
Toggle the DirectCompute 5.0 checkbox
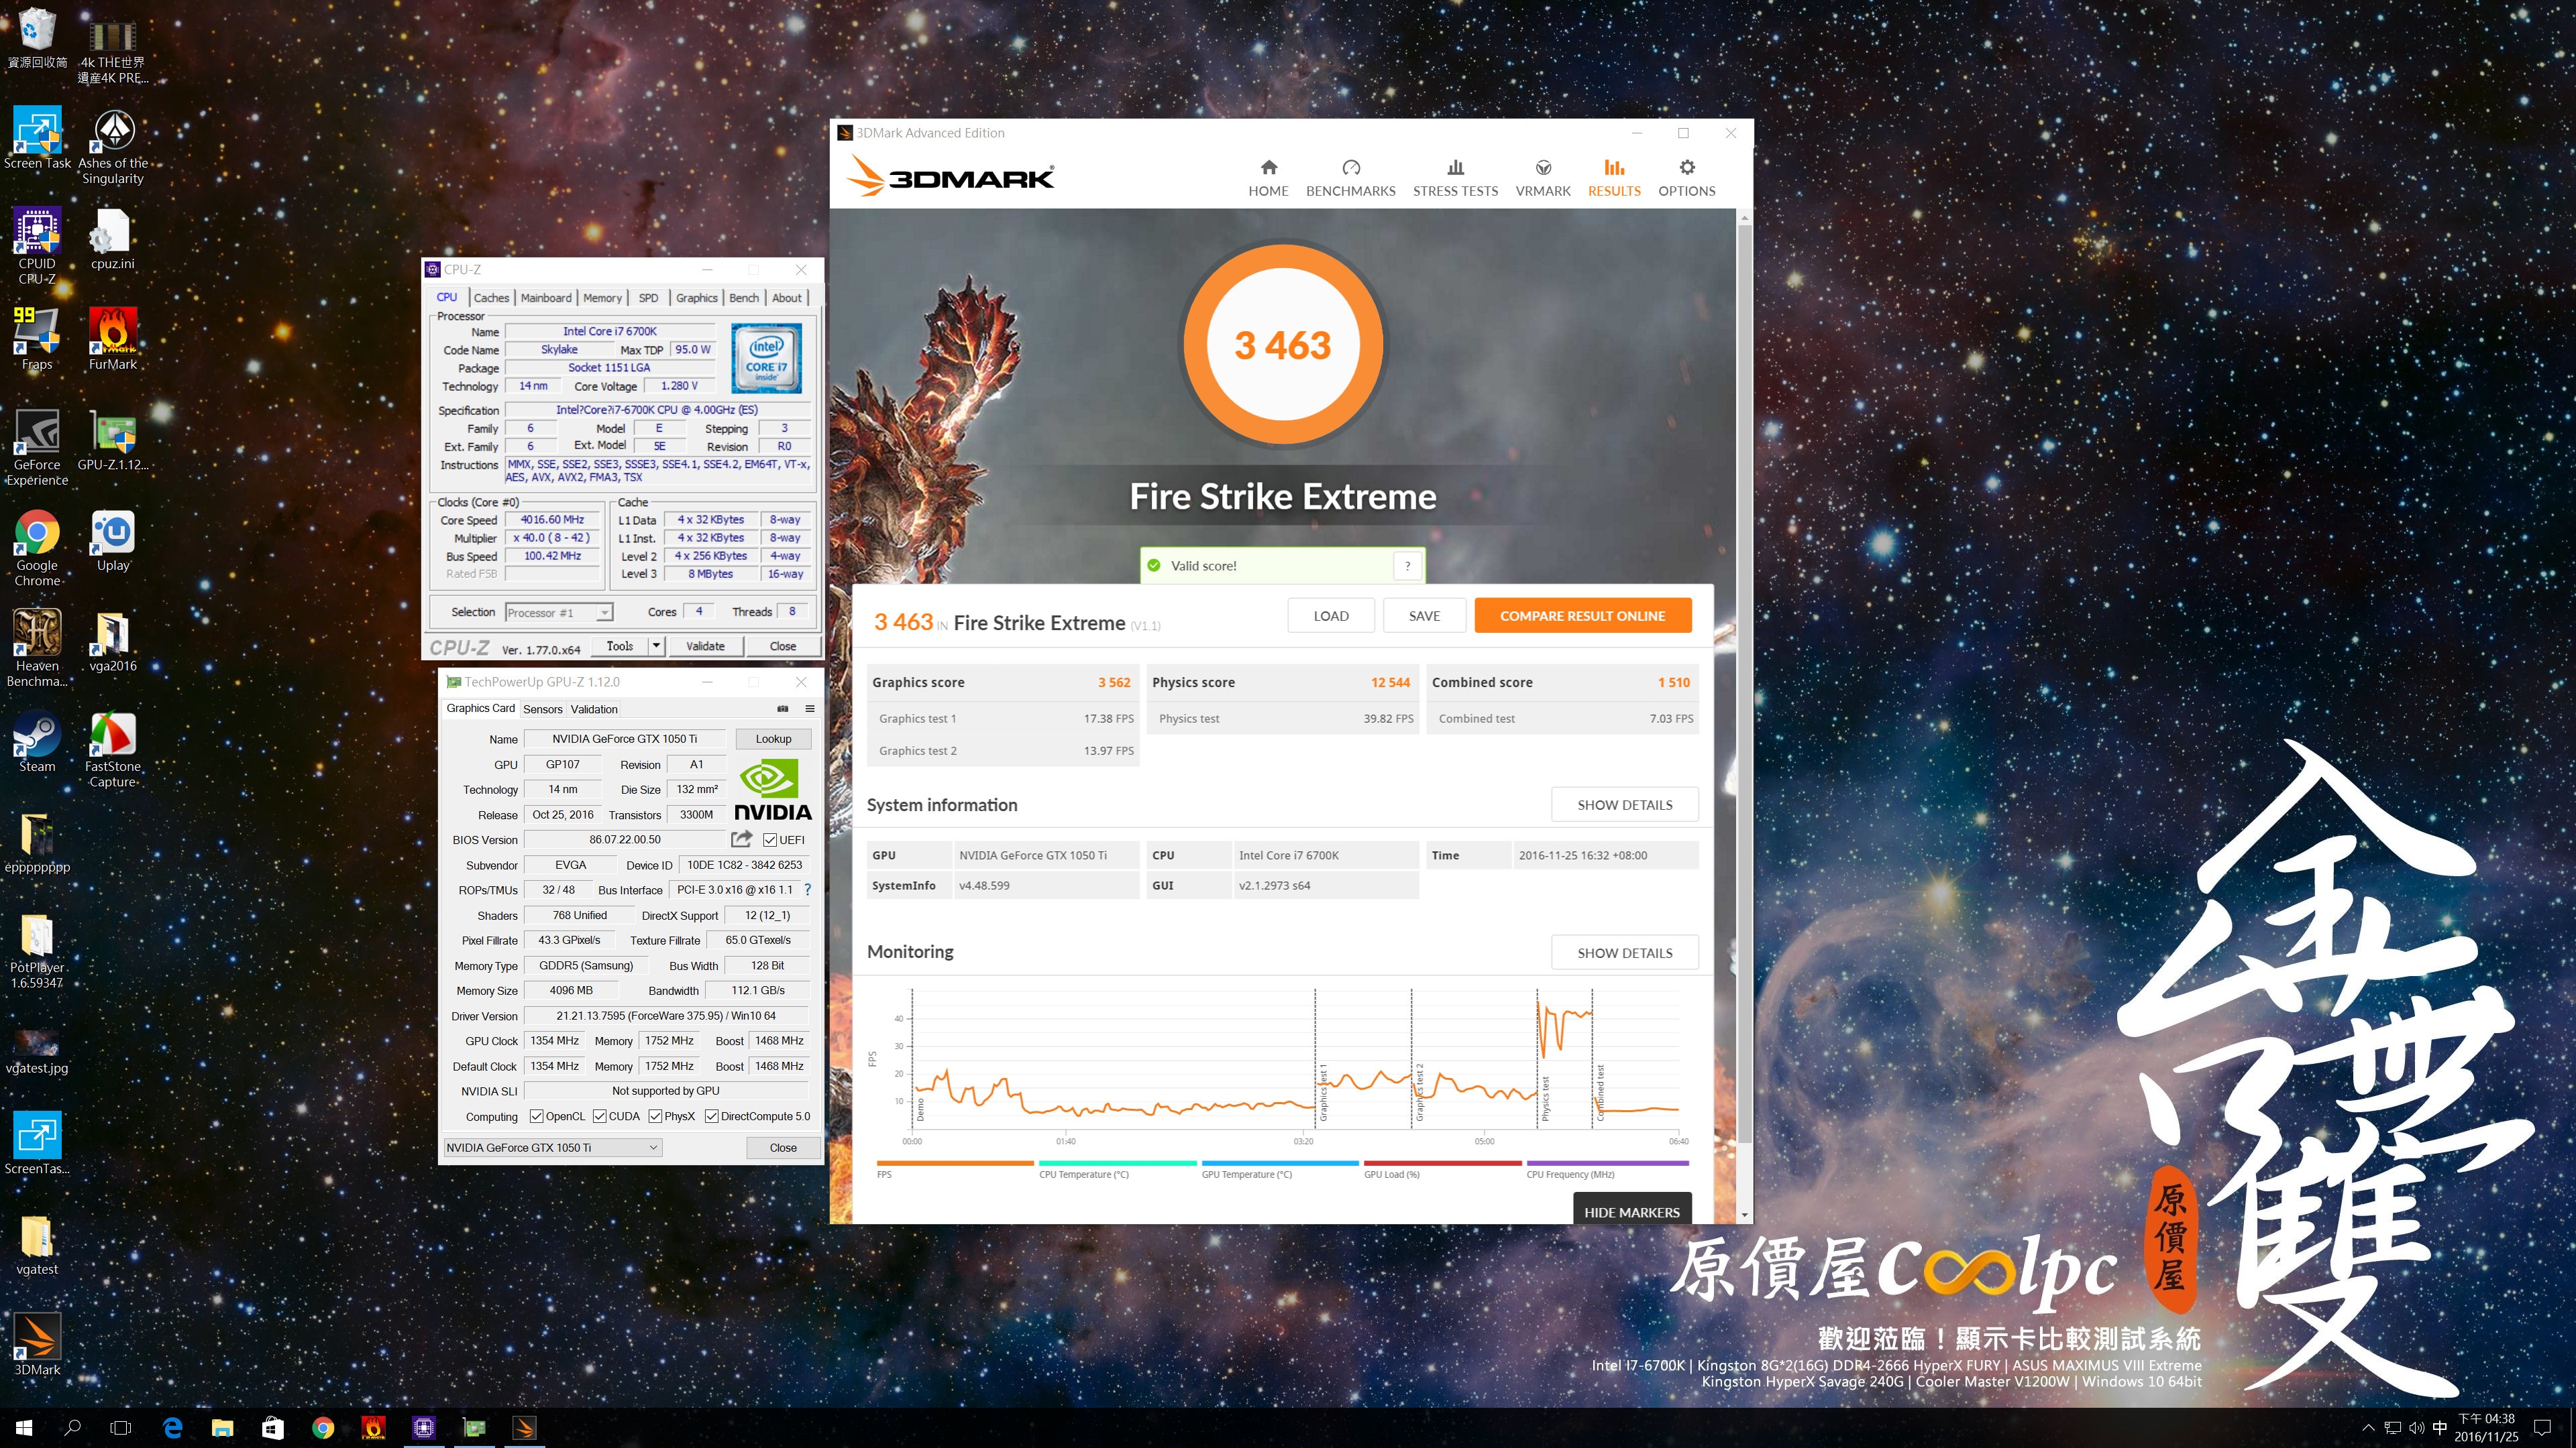coord(712,1116)
